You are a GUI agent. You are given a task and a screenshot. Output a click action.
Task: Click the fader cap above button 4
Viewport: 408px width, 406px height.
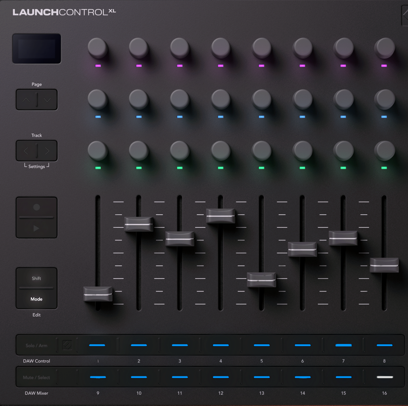221,216
